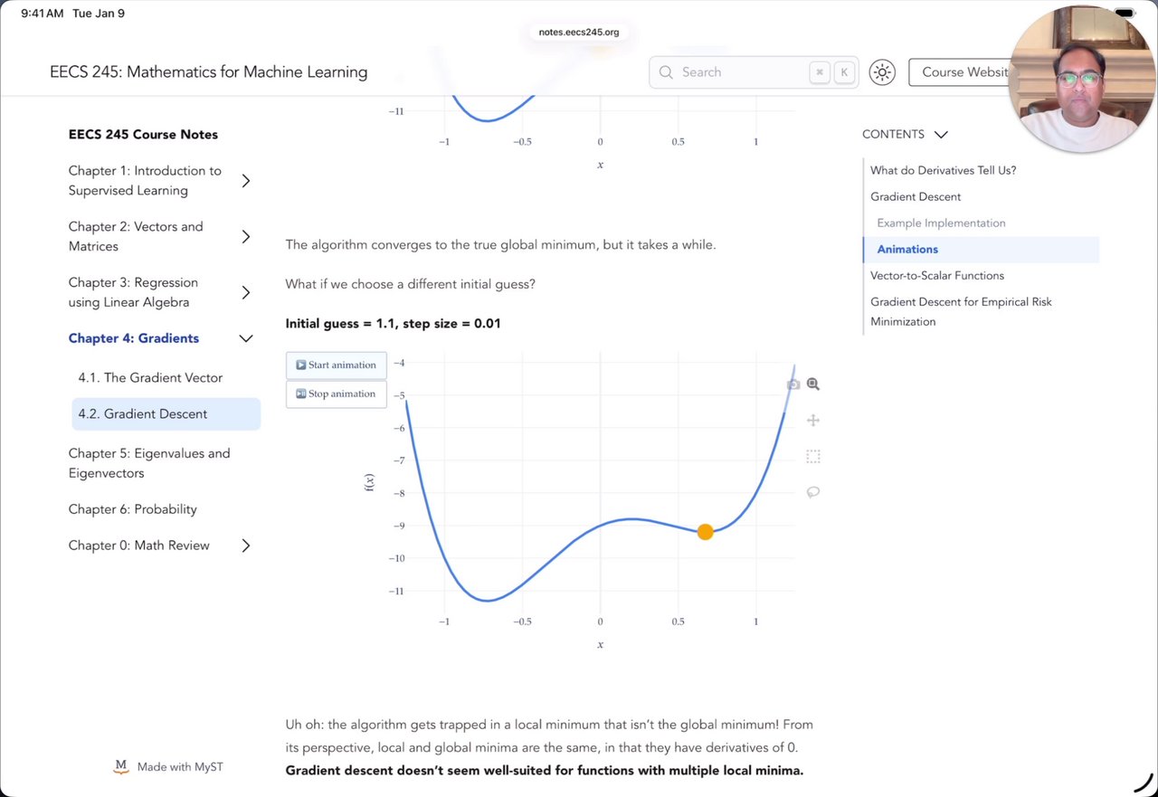
Task: Activate the box select tool
Action: (x=813, y=457)
